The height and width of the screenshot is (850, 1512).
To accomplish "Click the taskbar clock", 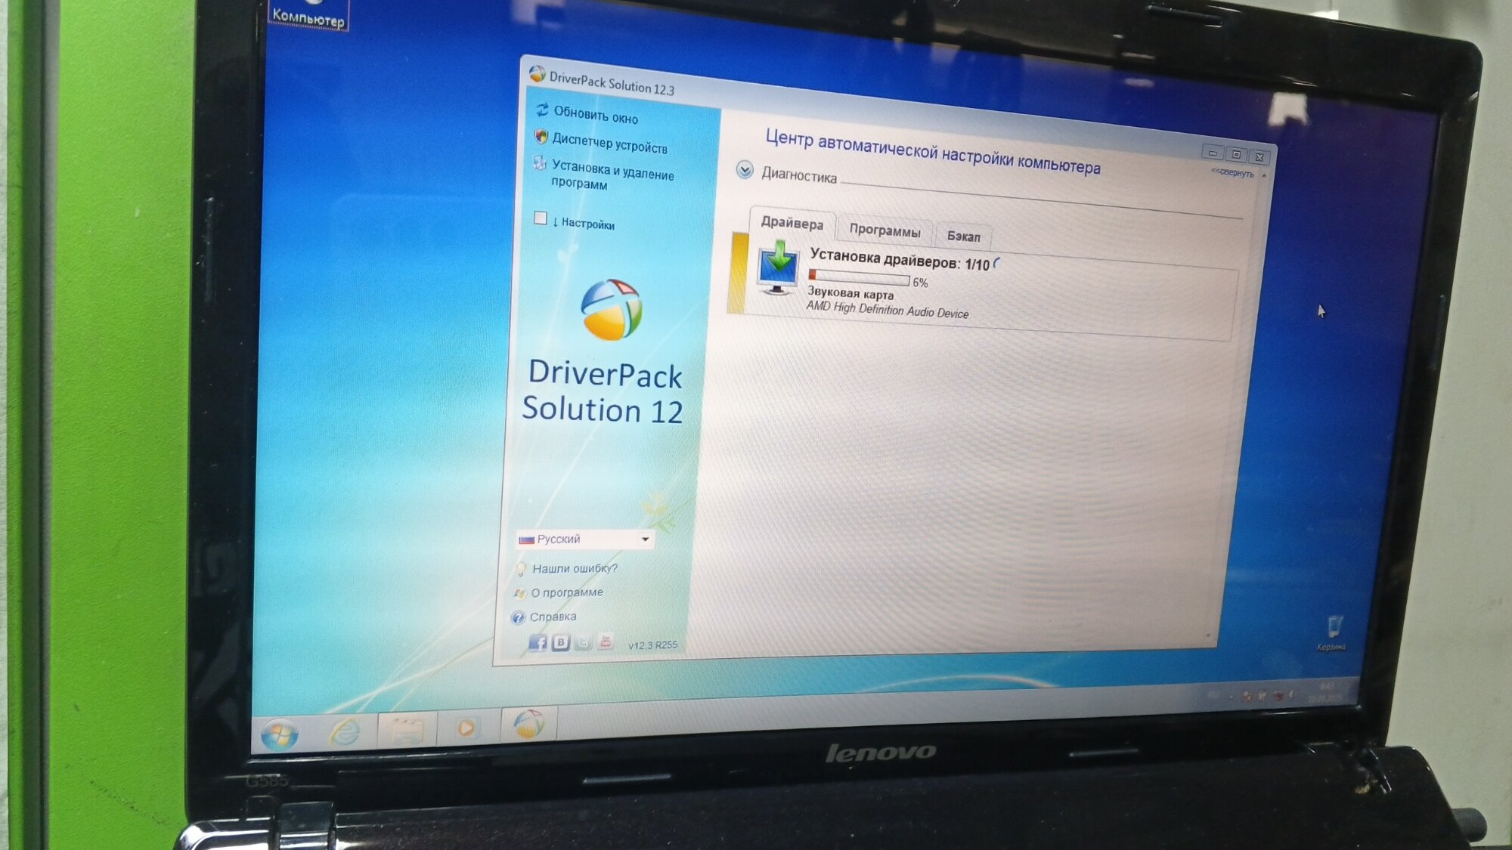I will 1327,692.
